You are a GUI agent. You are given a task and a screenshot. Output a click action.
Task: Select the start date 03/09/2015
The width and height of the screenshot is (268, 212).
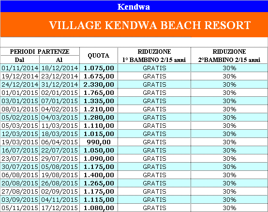point(20,199)
